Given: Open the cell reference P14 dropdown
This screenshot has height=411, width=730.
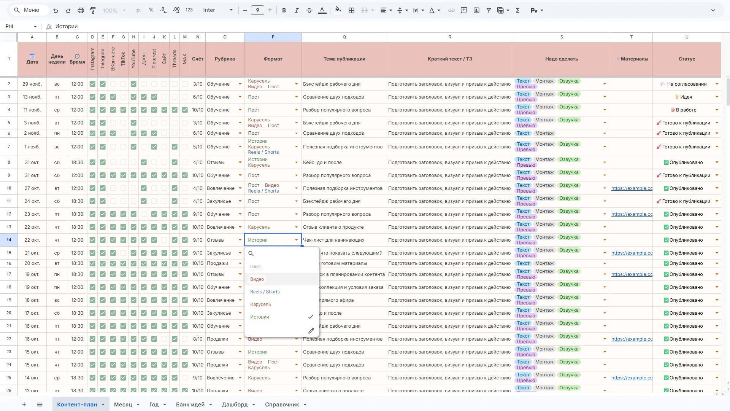Looking at the screenshot, I should click(35, 27).
